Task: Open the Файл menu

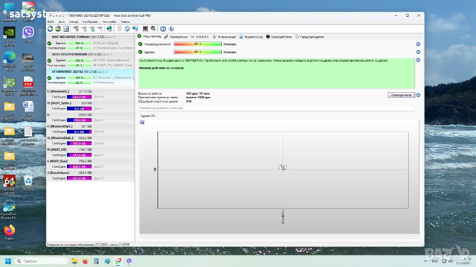Action: (x=51, y=22)
